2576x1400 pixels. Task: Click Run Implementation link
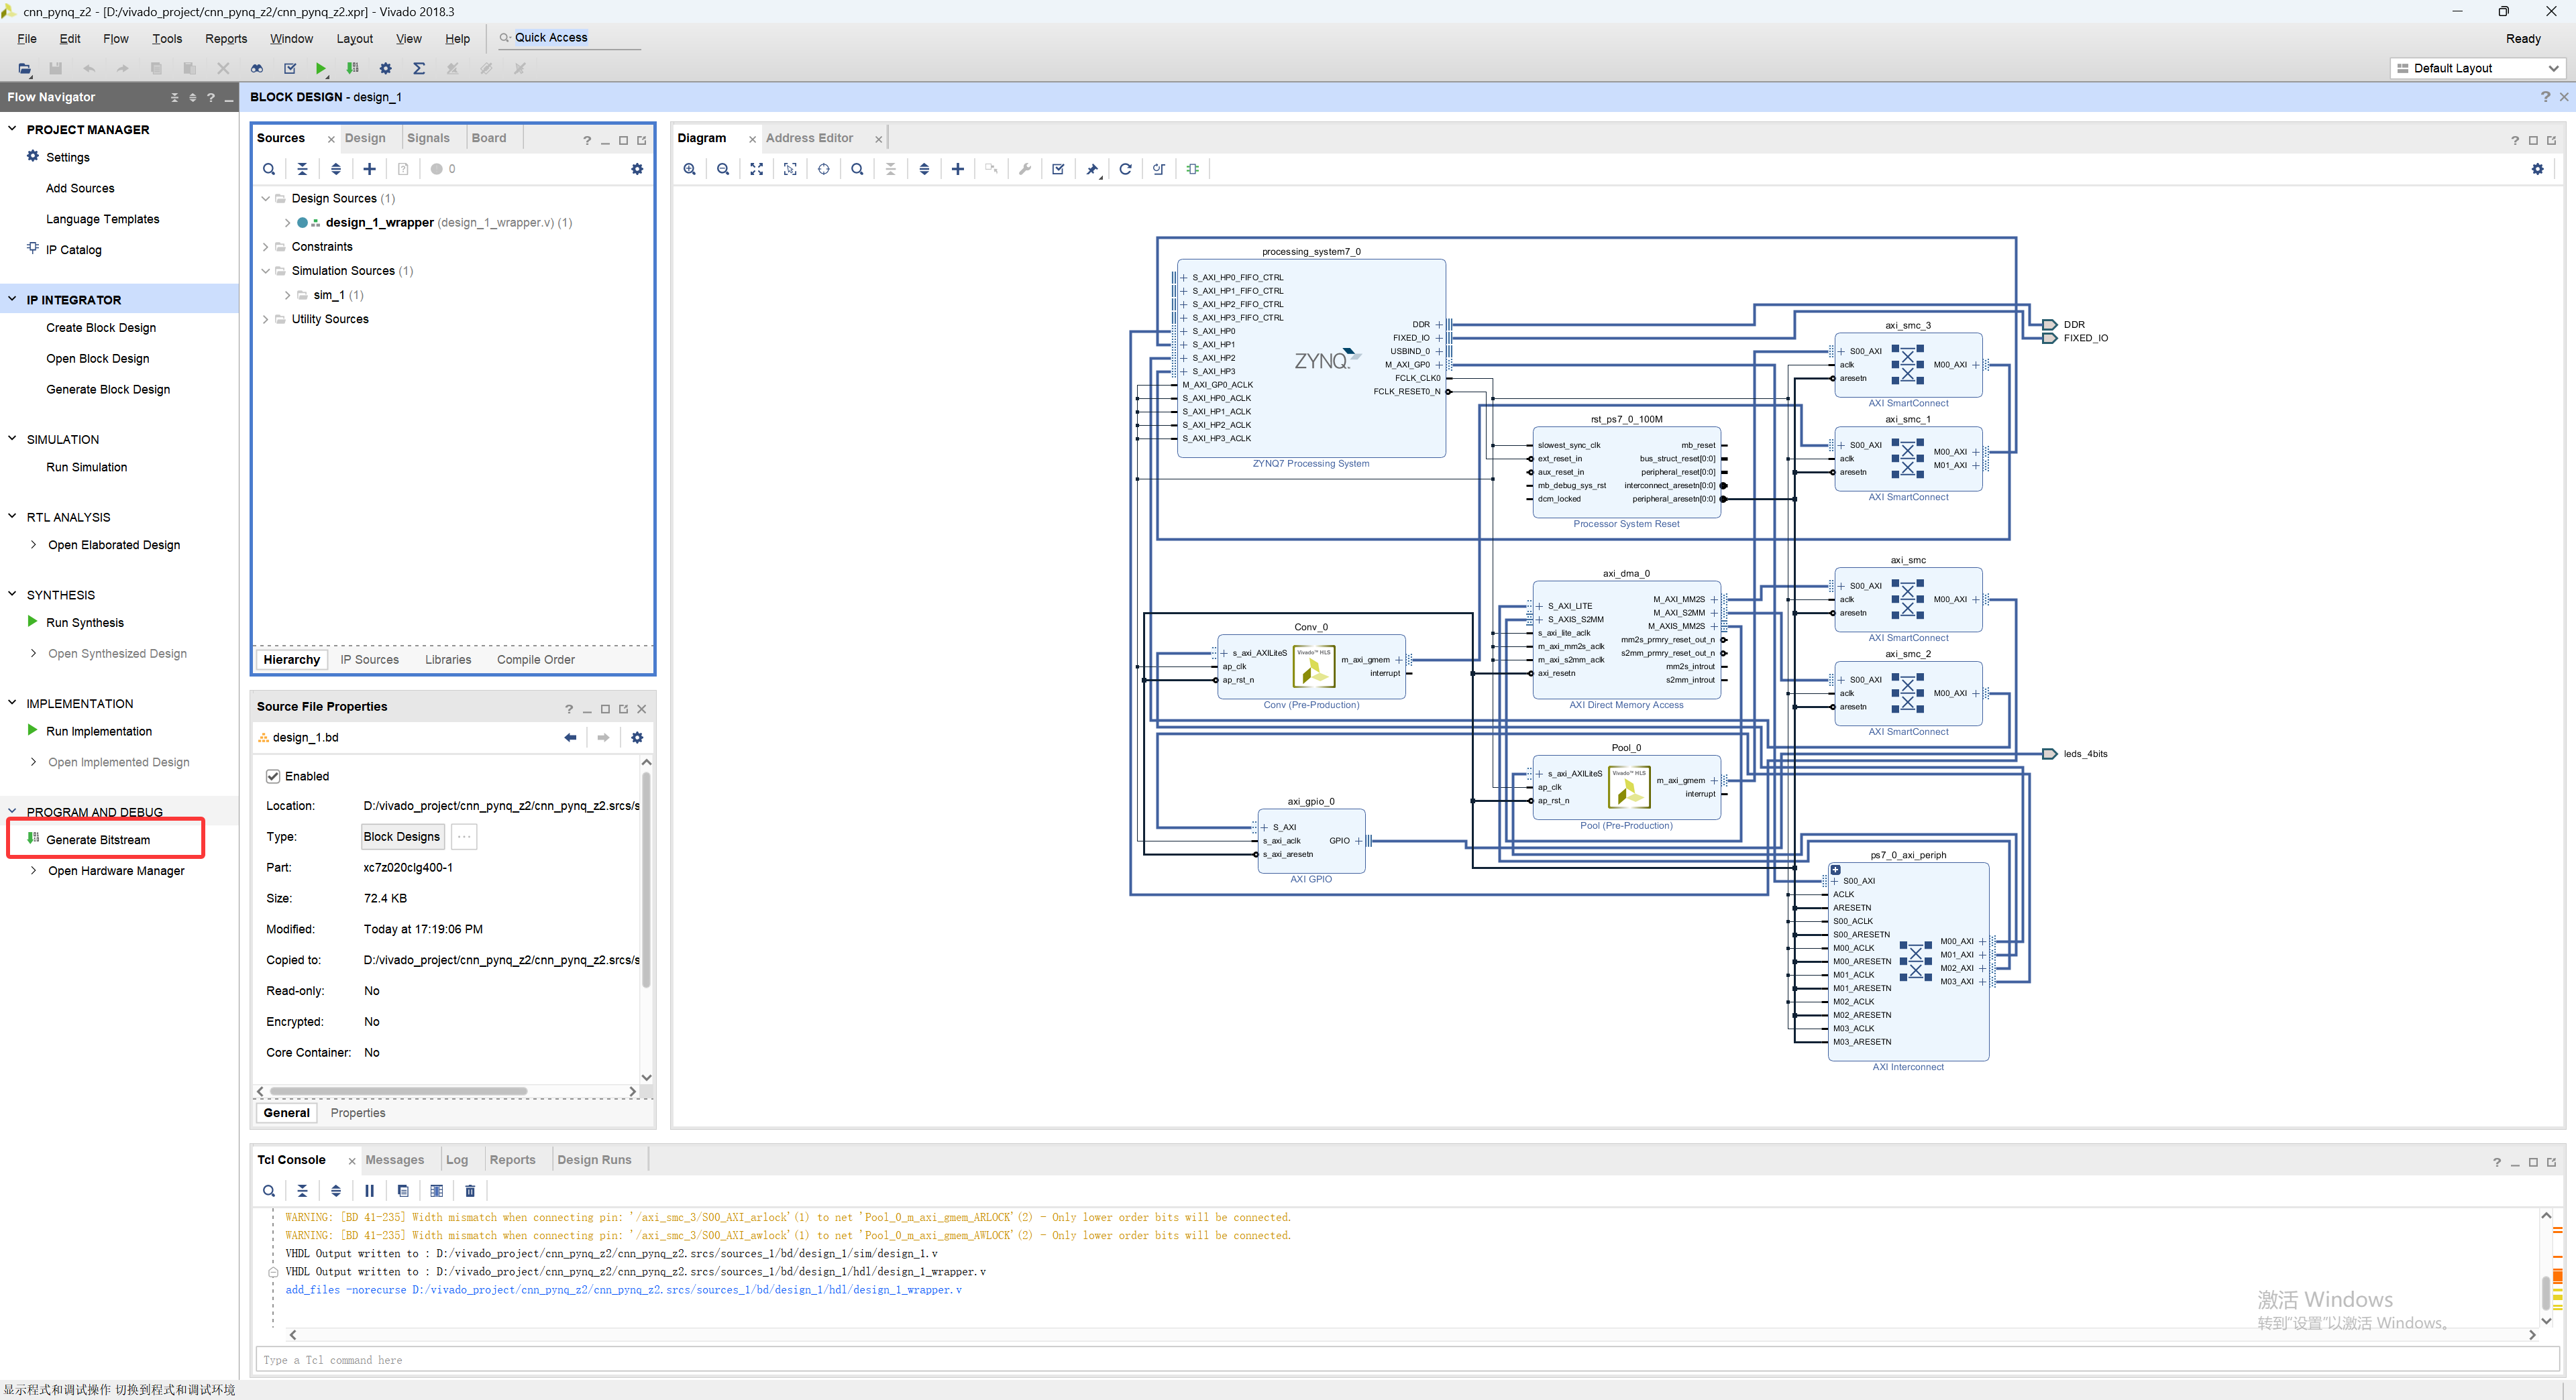click(x=99, y=732)
